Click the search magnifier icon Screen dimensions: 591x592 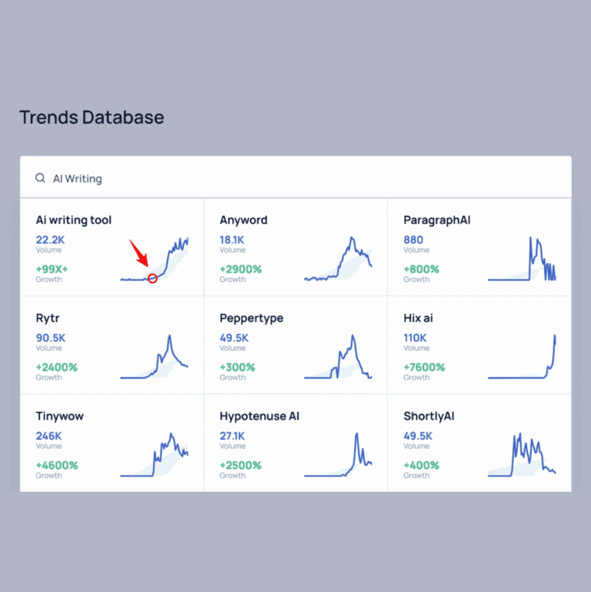click(40, 178)
